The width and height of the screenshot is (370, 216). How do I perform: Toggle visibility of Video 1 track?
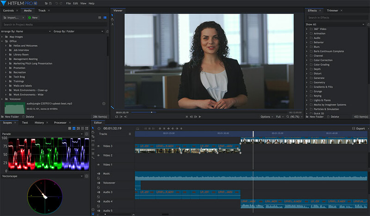coord(99,165)
